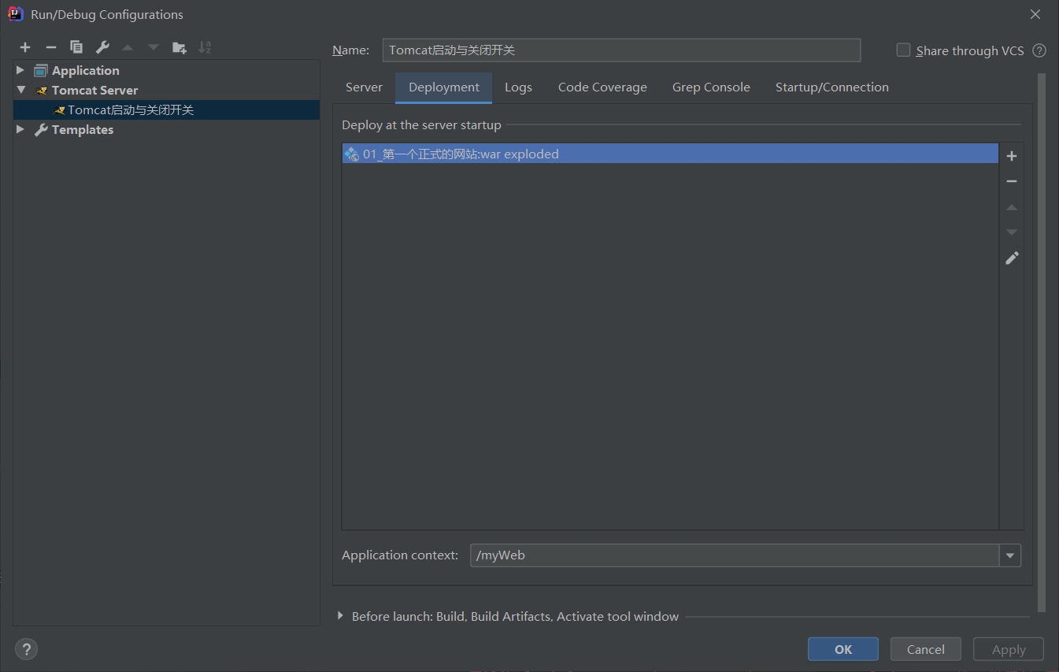This screenshot has height=672, width=1059.
Task: Switch to Startup/Connection tab
Action: tap(831, 87)
